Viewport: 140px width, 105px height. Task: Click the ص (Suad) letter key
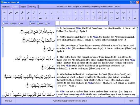16,12
